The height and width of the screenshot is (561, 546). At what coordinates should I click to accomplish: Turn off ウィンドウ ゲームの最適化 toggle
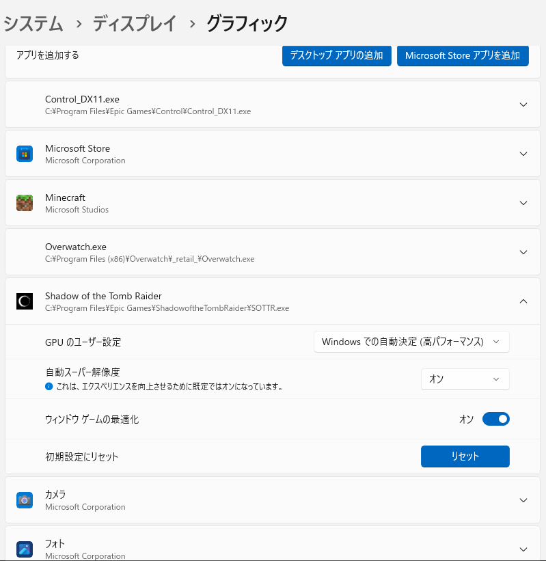pos(496,419)
